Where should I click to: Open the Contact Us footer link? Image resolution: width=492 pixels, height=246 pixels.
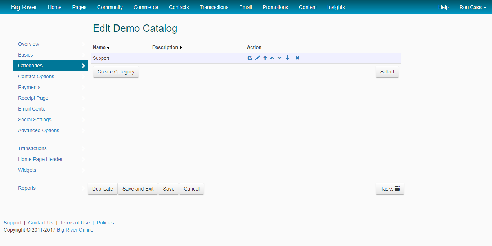tap(41, 223)
